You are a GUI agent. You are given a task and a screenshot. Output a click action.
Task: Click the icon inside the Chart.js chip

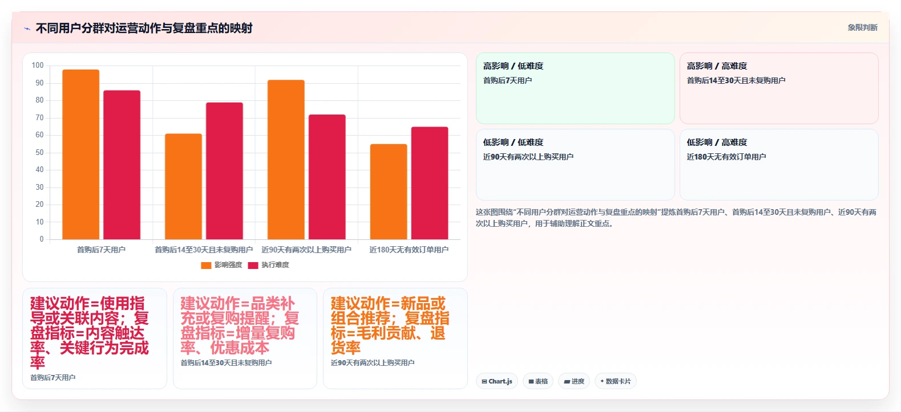pyautogui.click(x=484, y=382)
